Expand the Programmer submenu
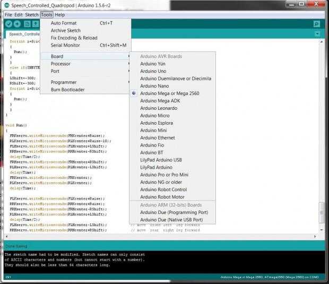329x284 pixels. coord(85,82)
